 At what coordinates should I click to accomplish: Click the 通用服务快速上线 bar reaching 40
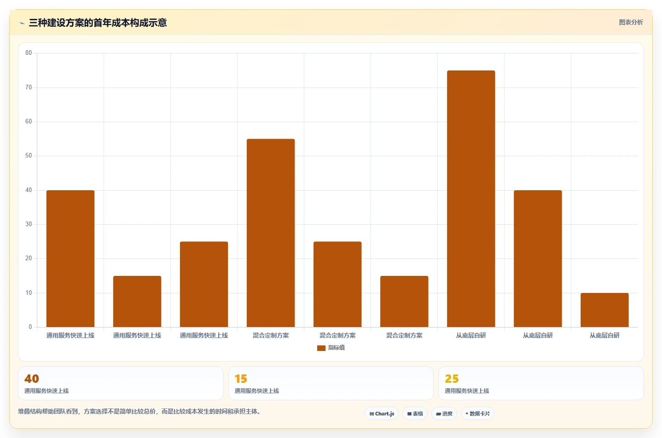click(70, 259)
